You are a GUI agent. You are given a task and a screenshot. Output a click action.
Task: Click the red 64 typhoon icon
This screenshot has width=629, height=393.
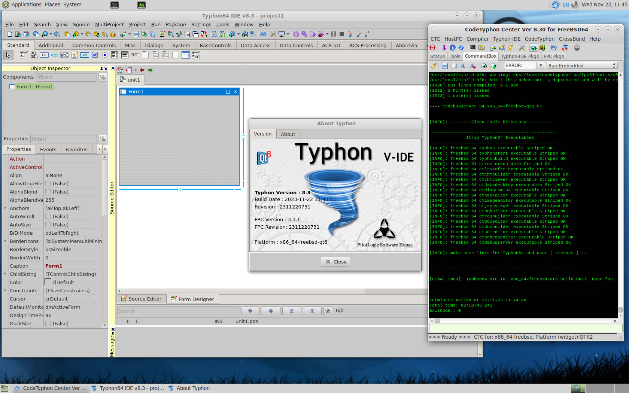565,48
